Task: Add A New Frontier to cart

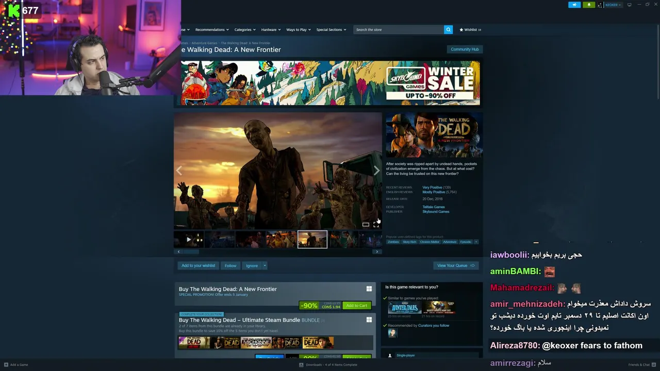Action: (x=356, y=306)
